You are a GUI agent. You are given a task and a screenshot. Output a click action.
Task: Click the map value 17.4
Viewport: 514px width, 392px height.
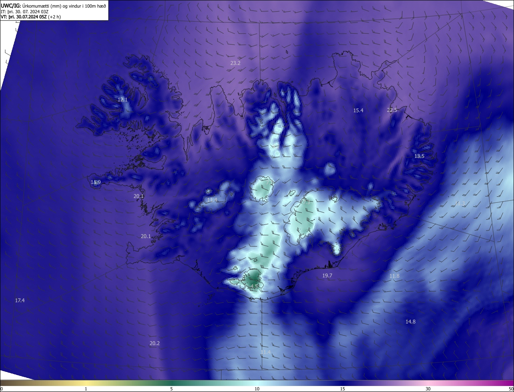pyautogui.click(x=20, y=300)
